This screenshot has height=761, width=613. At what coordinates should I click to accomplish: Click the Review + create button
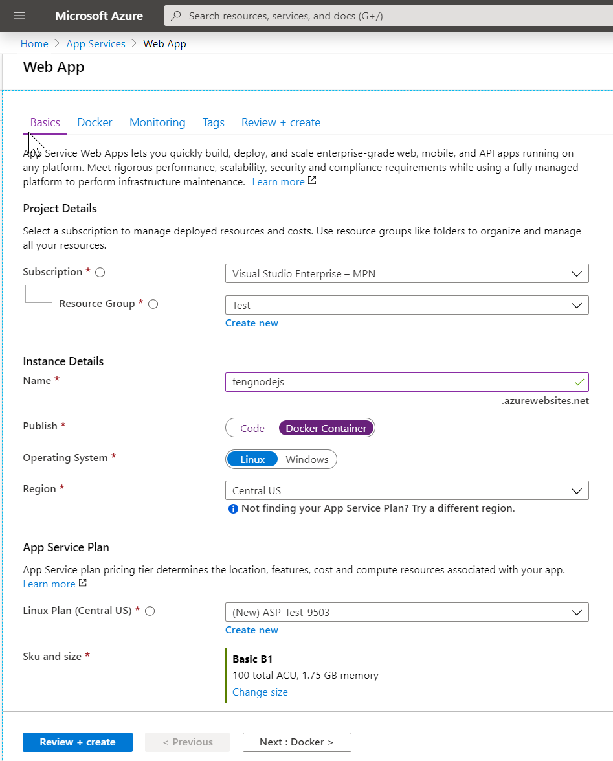(x=78, y=742)
